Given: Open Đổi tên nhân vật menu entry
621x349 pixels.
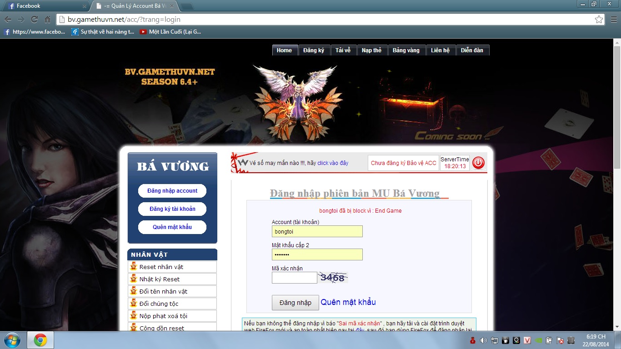Looking at the screenshot, I should [x=172, y=291].
